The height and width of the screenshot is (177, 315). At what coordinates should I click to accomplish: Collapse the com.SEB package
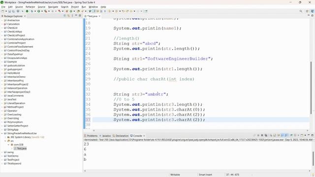click(9, 145)
